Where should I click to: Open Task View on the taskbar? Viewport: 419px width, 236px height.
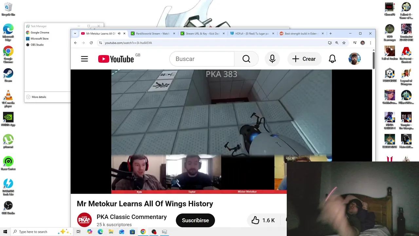tap(79, 232)
